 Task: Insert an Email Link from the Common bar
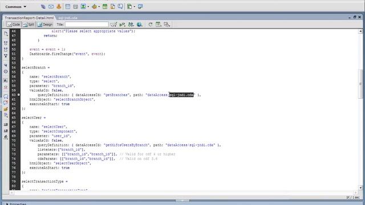51,6
